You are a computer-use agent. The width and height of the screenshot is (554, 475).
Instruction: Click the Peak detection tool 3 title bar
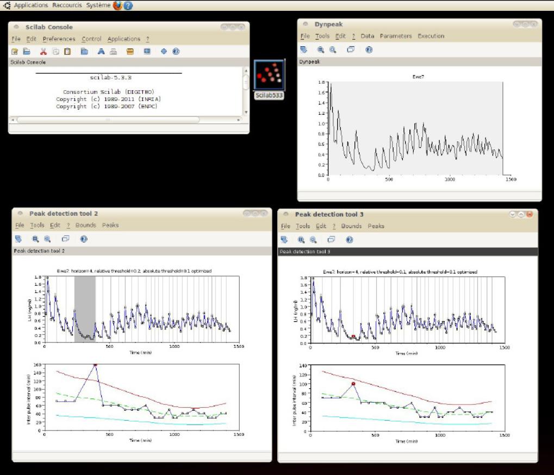click(x=408, y=214)
